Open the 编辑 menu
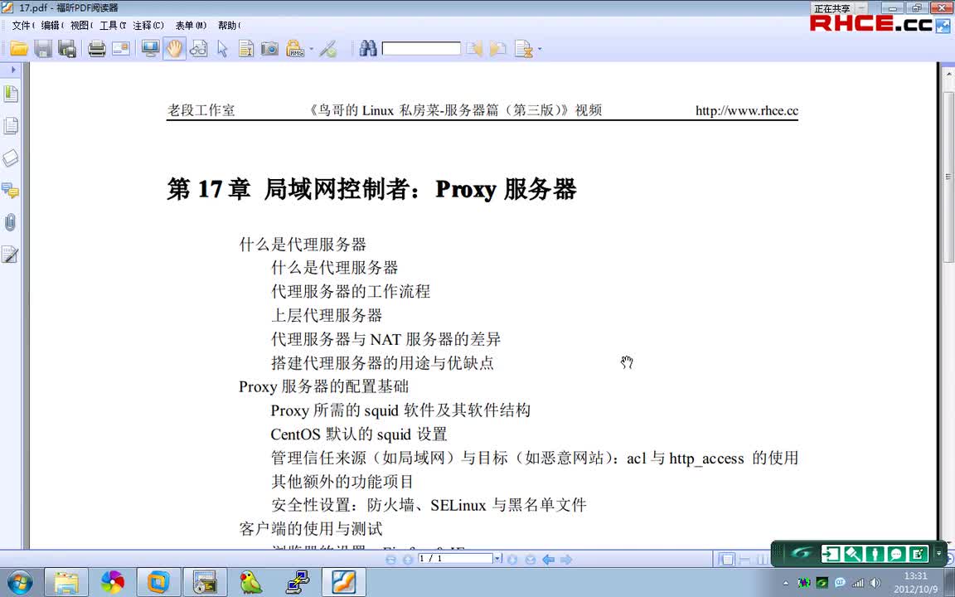This screenshot has width=955, height=597. pyautogui.click(x=52, y=26)
